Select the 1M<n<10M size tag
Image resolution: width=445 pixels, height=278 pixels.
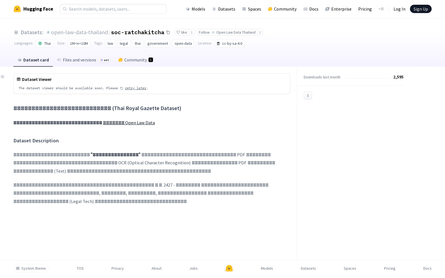79,43
